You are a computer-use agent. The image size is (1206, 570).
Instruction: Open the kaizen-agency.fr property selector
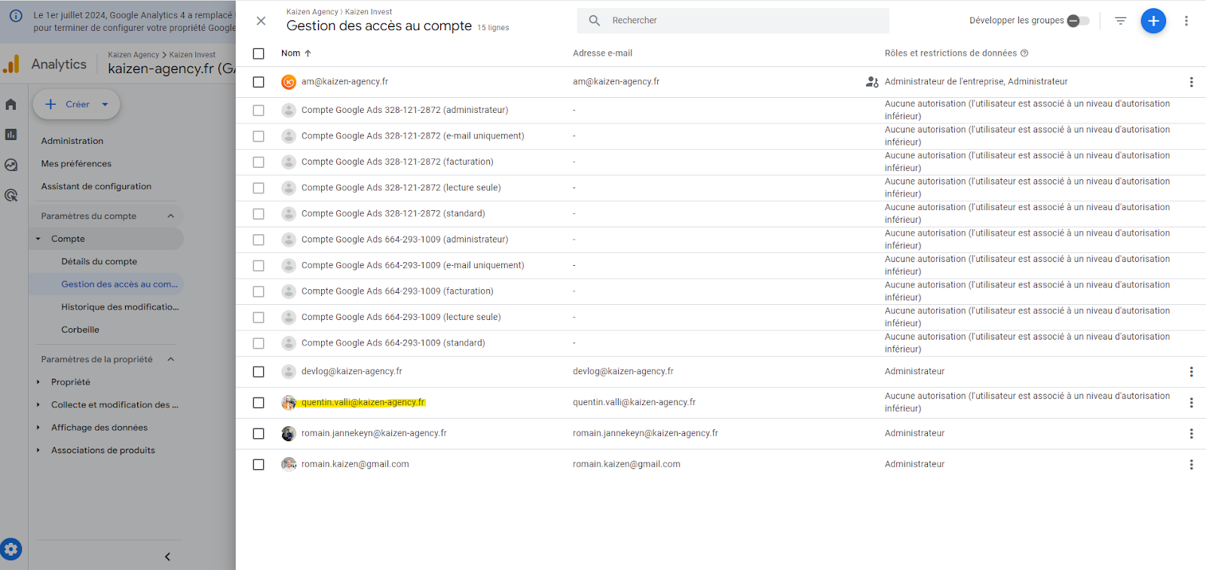(x=171, y=63)
